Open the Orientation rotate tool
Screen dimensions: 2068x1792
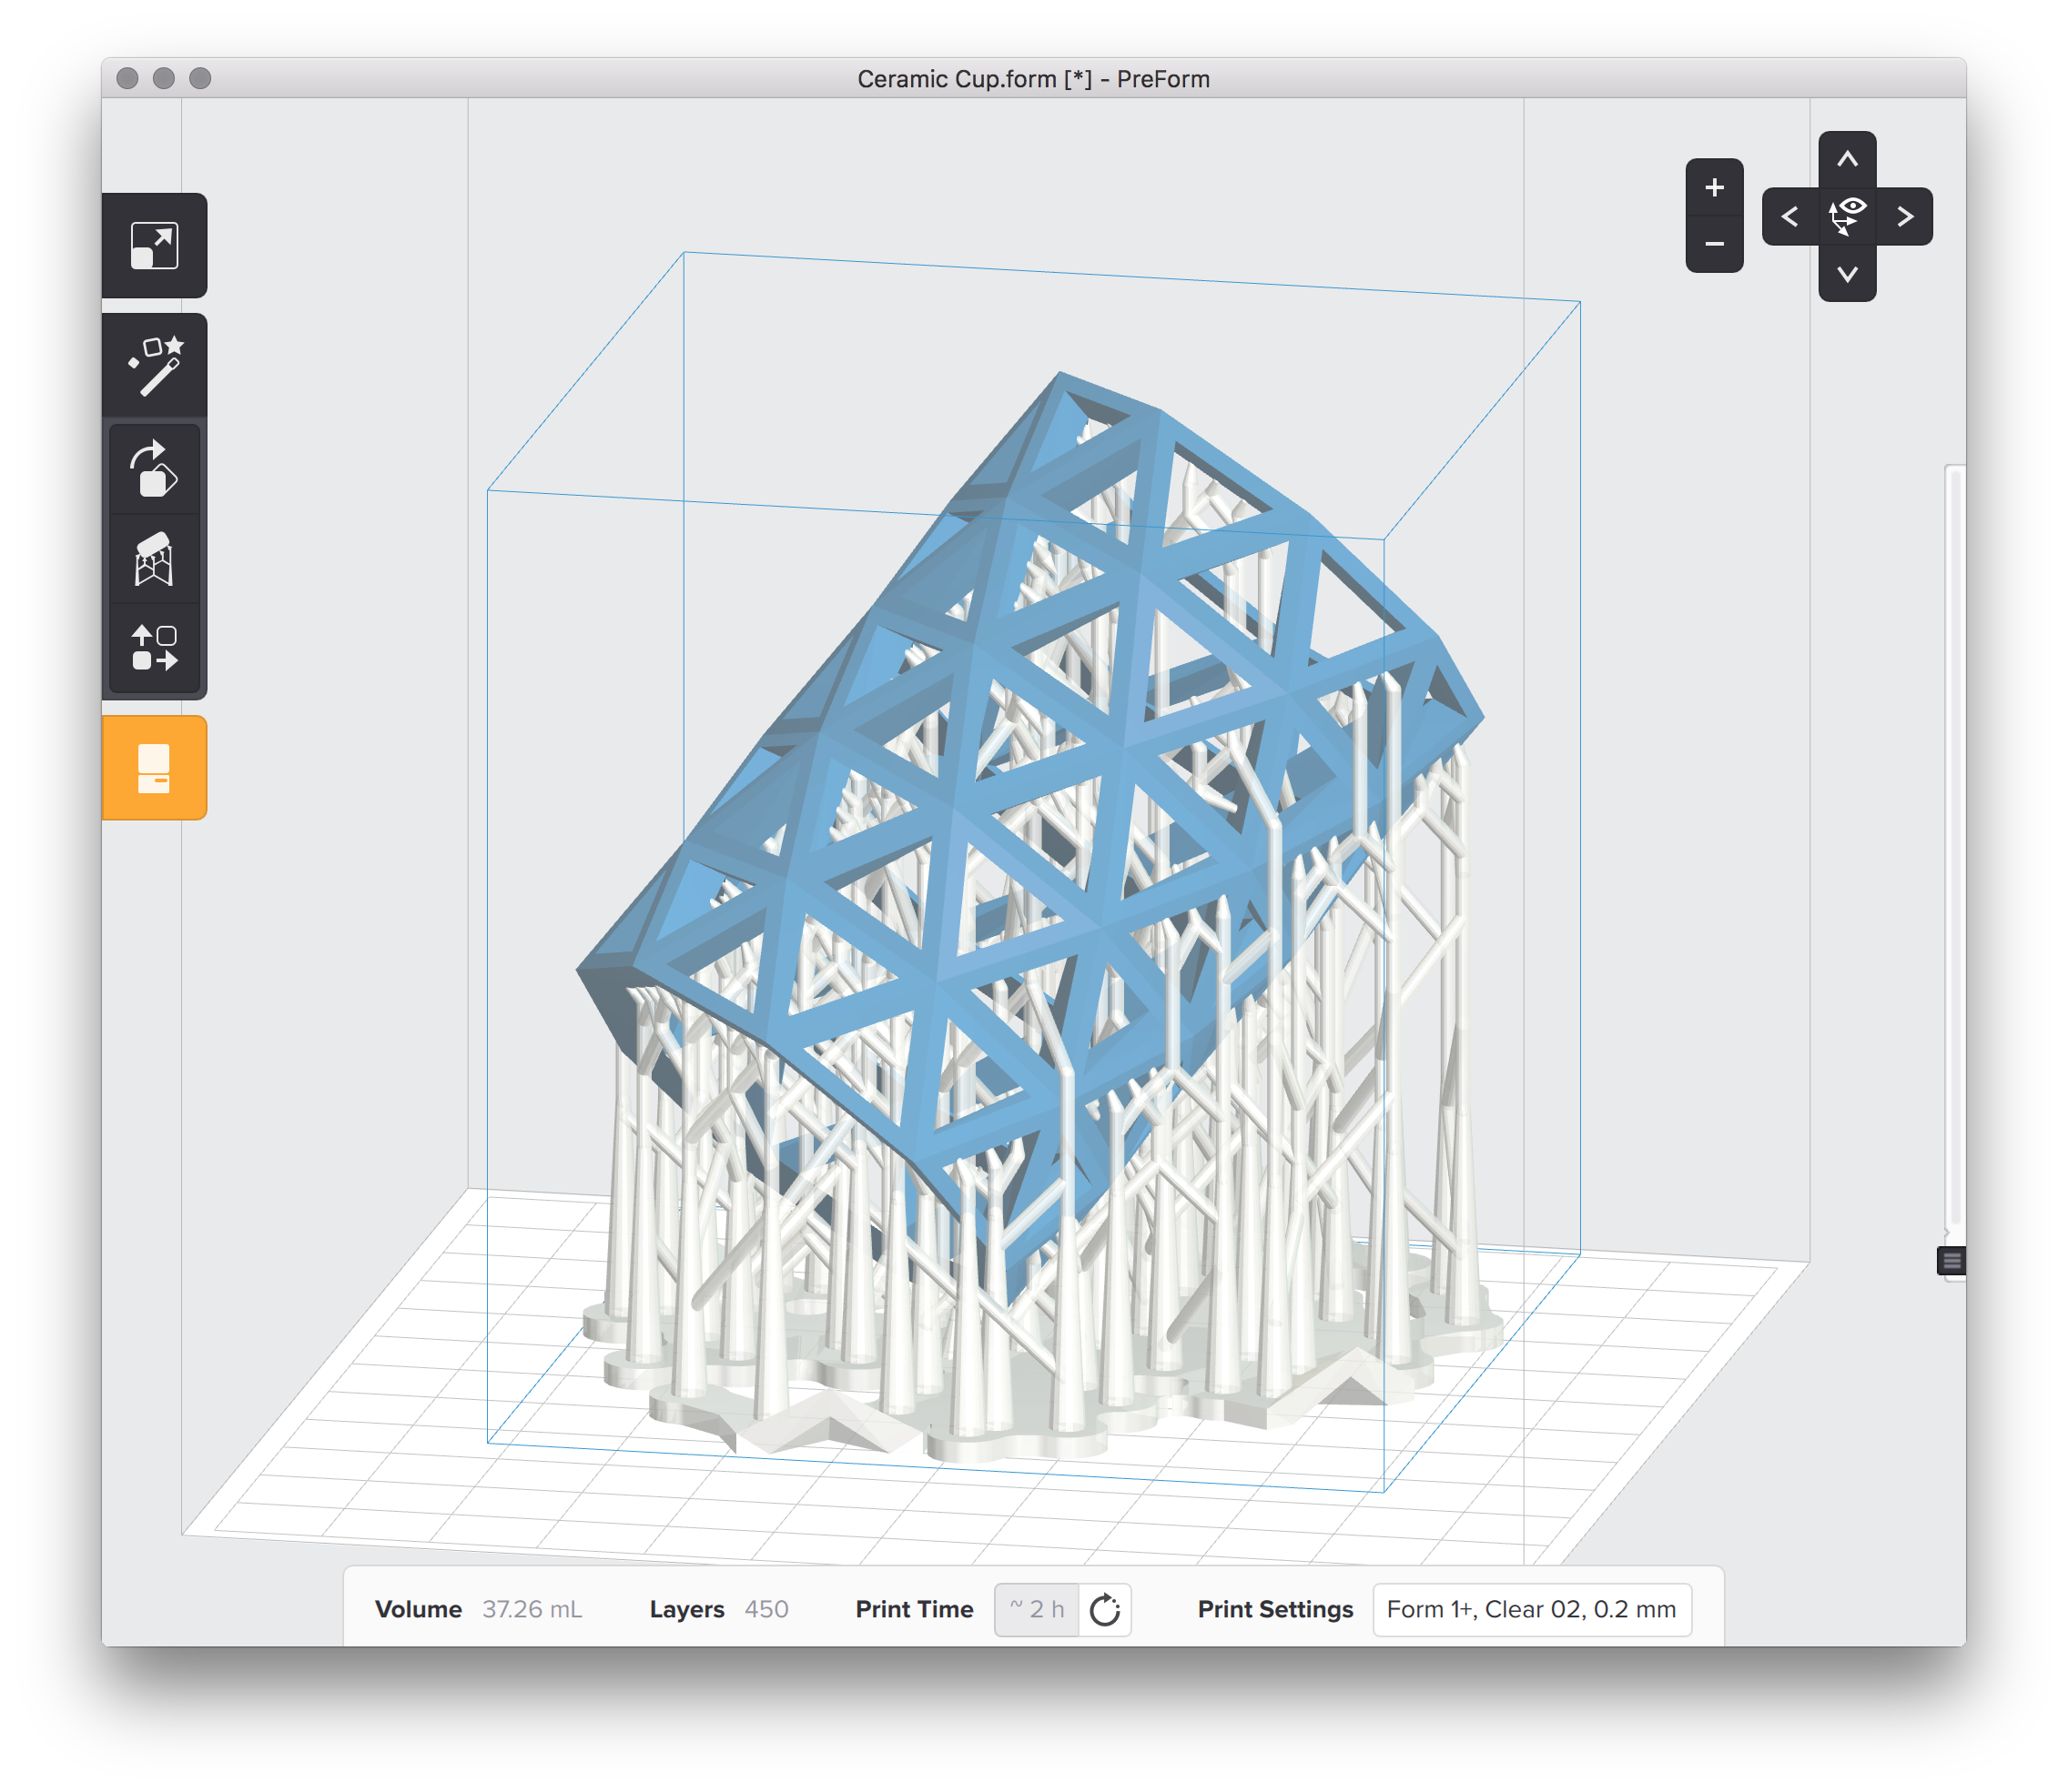pos(156,467)
